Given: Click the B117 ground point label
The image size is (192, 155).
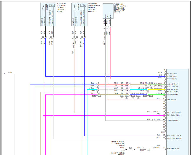Looking at the screenshot, I should [x=123, y=151].
